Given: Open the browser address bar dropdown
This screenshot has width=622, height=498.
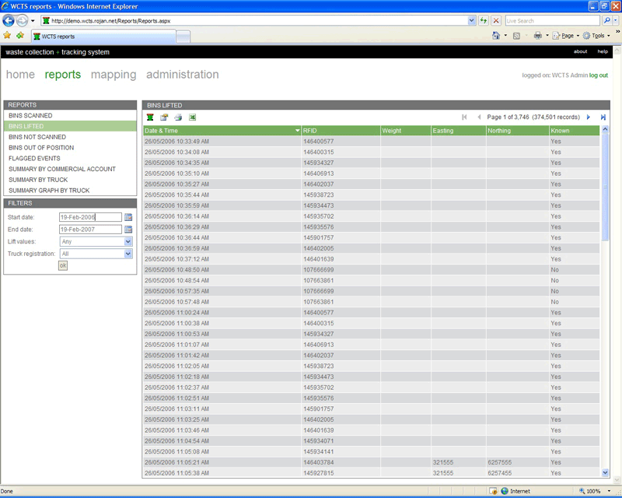Looking at the screenshot, I should click(471, 20).
